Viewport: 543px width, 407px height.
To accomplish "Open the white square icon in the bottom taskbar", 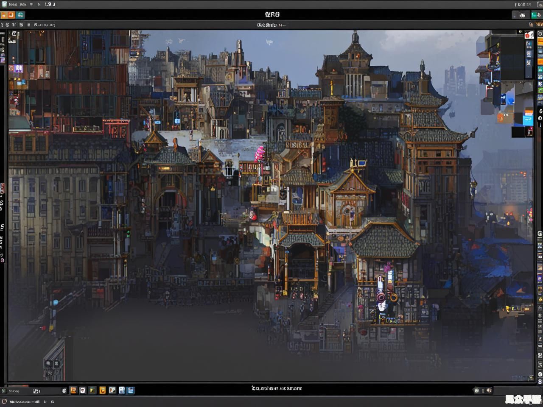I will (x=83, y=390).
